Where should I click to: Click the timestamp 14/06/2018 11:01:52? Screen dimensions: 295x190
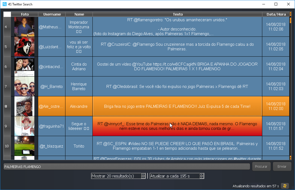[x=276, y=146]
